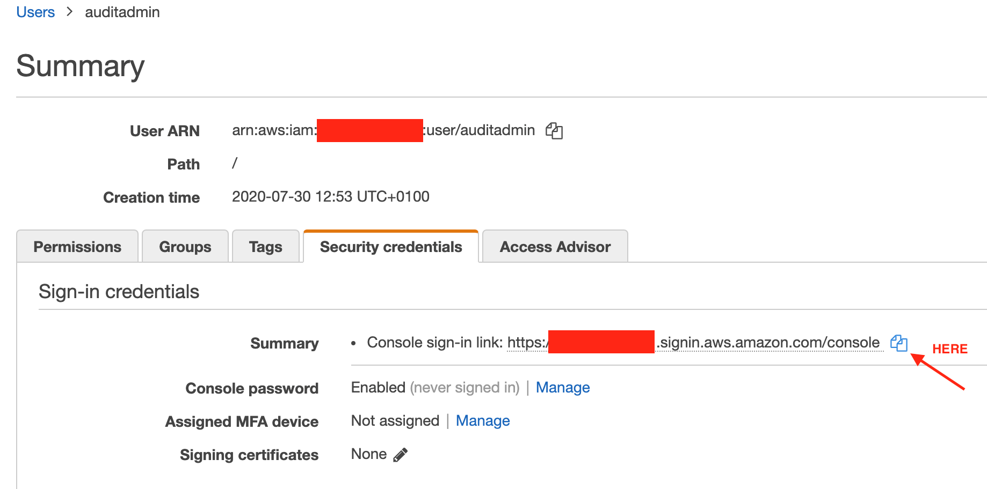The image size is (987, 489).
Task: Manage the console password
Action: [563, 387]
